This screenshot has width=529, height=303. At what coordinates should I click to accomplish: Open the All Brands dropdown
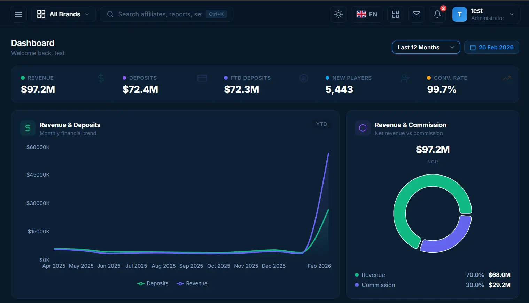click(63, 14)
